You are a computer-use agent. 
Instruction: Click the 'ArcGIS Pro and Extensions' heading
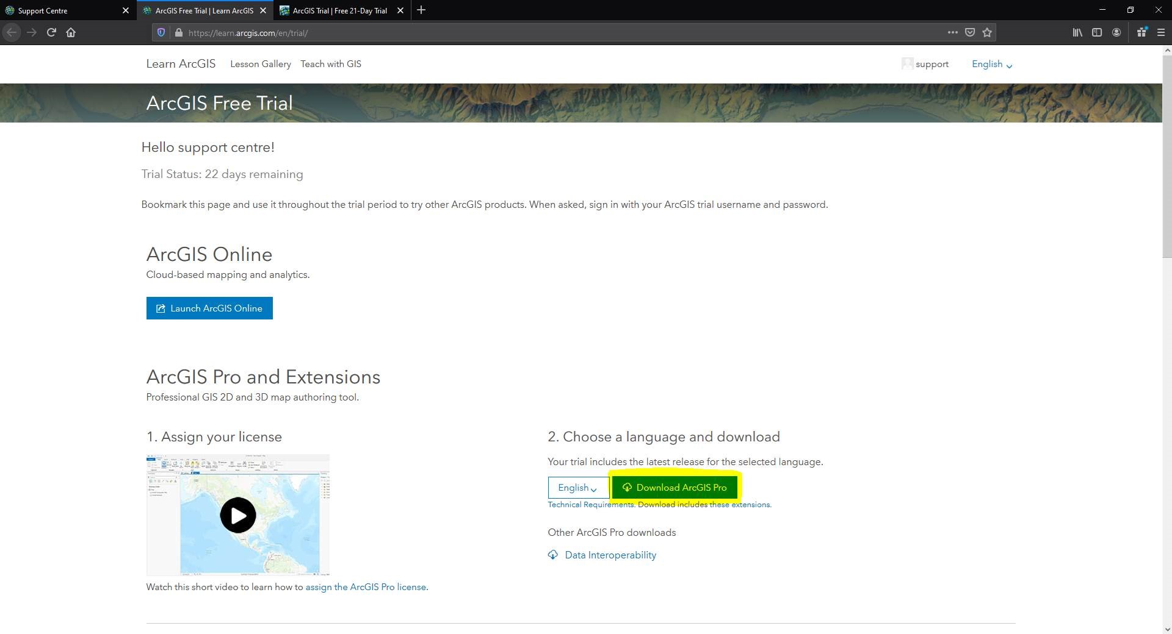pyautogui.click(x=263, y=377)
